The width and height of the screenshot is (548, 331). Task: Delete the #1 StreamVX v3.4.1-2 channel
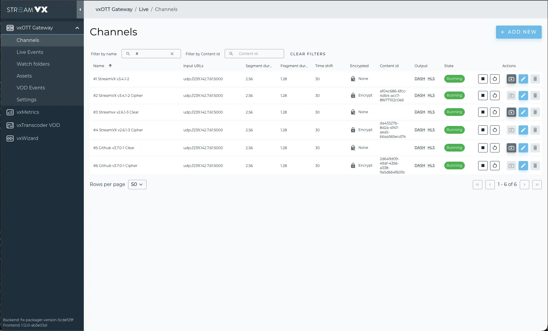(535, 79)
